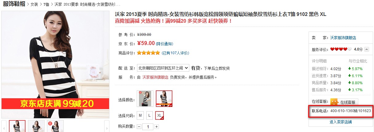Open the T恤 breadcrumb category
Image resolution: width=374 pixels, height=132 pixels.
coord(46,5)
